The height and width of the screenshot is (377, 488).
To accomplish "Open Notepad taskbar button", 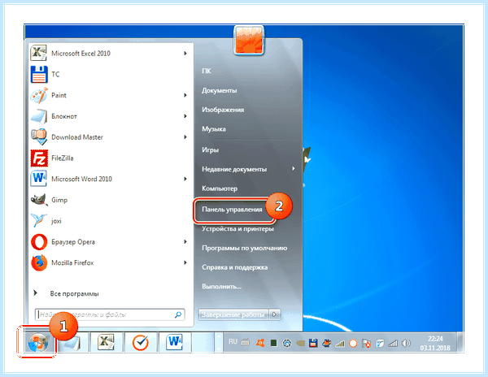I will [x=73, y=343].
